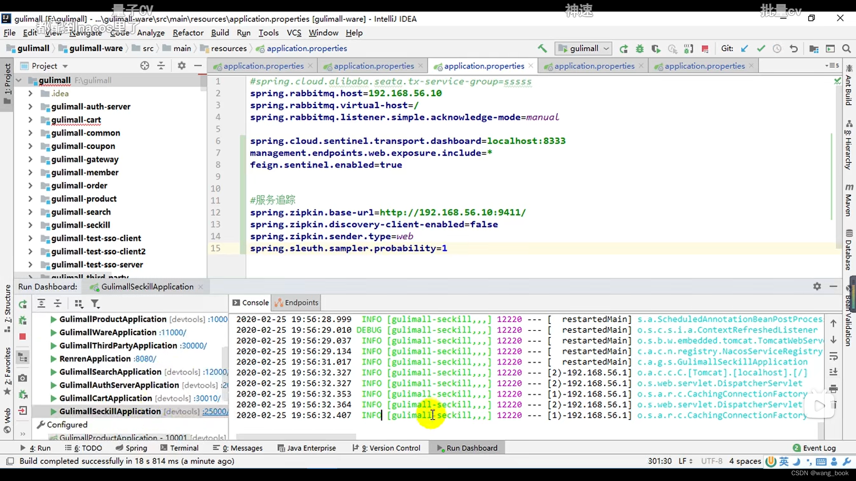
Task: Close the active application.properties tab
Action: coord(531,66)
